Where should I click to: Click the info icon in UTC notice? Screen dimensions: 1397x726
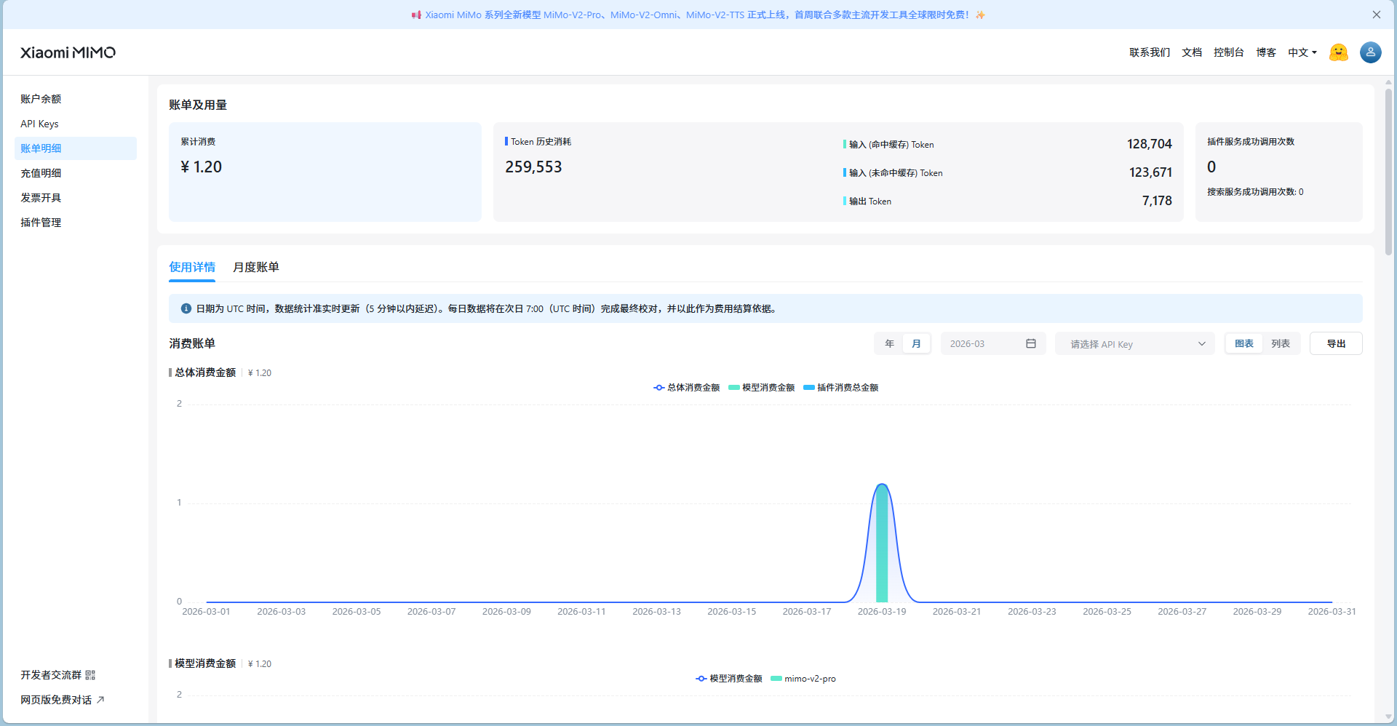[186, 308]
